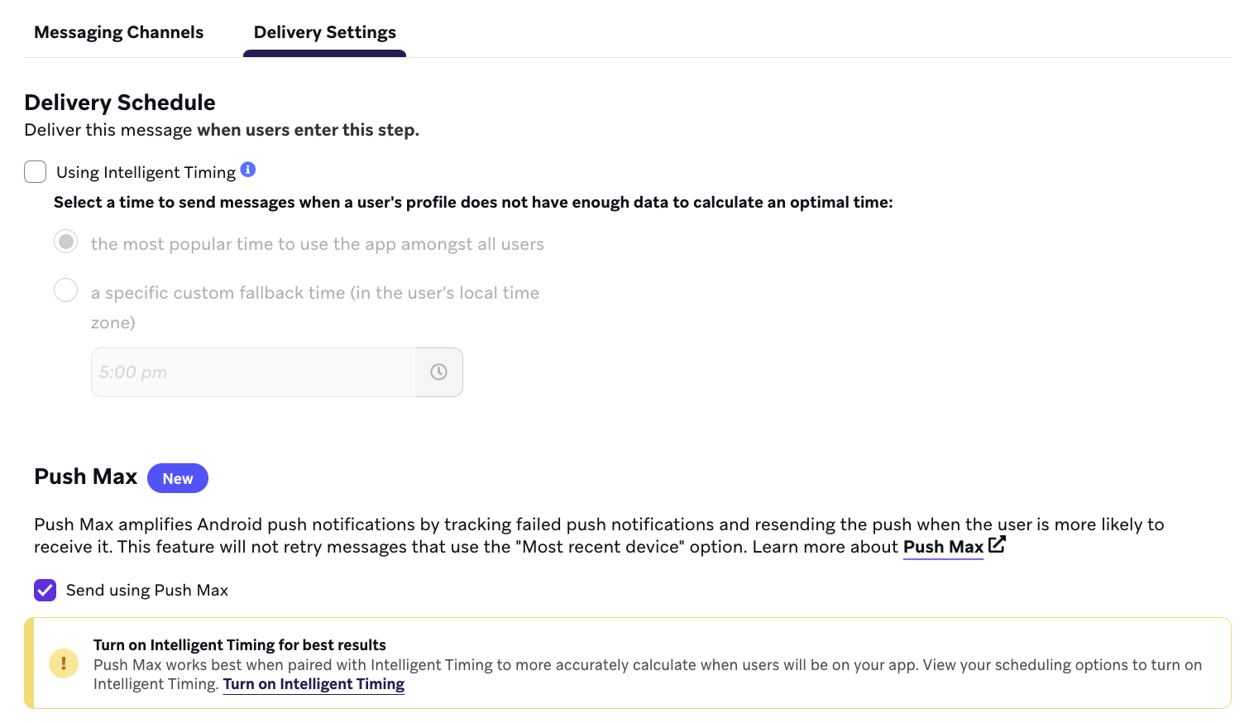Click the yellow Intelligent Timing recommendation banner
Image resolution: width=1254 pixels, height=723 pixels.
click(x=629, y=663)
